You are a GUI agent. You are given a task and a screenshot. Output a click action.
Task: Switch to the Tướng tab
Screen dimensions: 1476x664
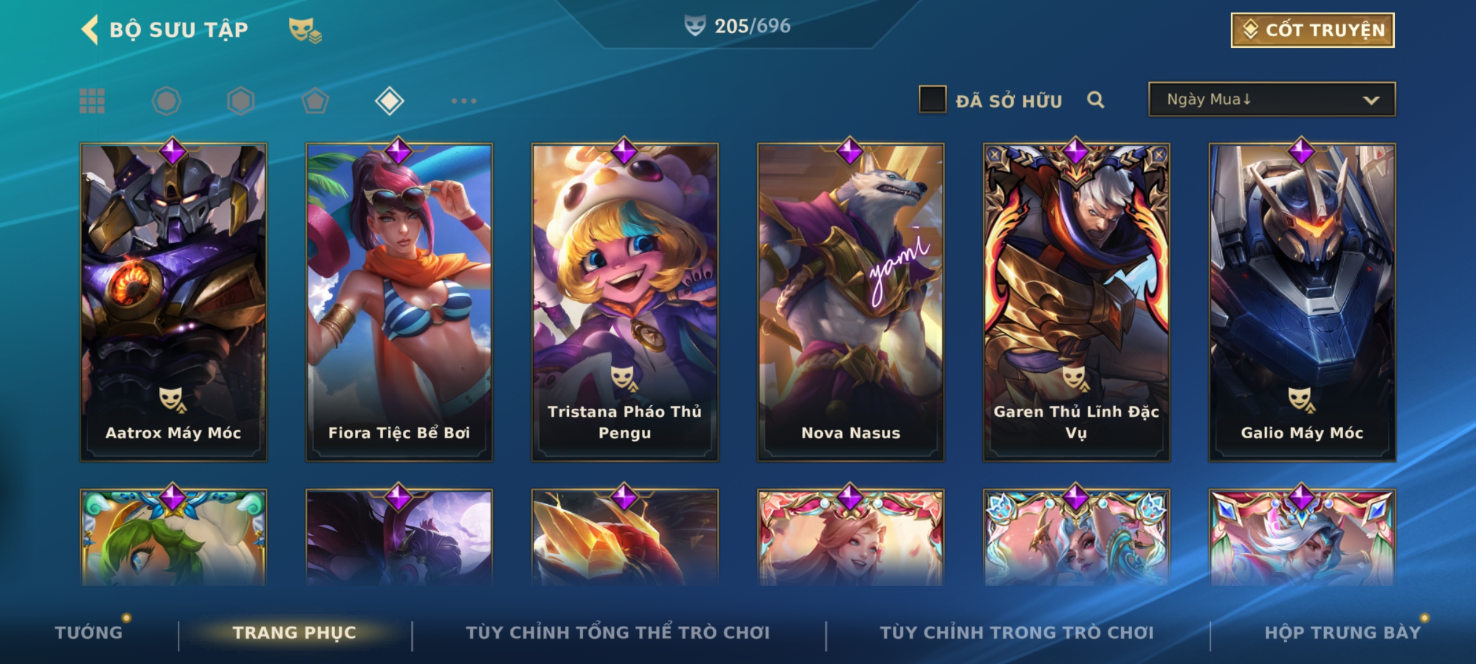pyautogui.click(x=89, y=633)
